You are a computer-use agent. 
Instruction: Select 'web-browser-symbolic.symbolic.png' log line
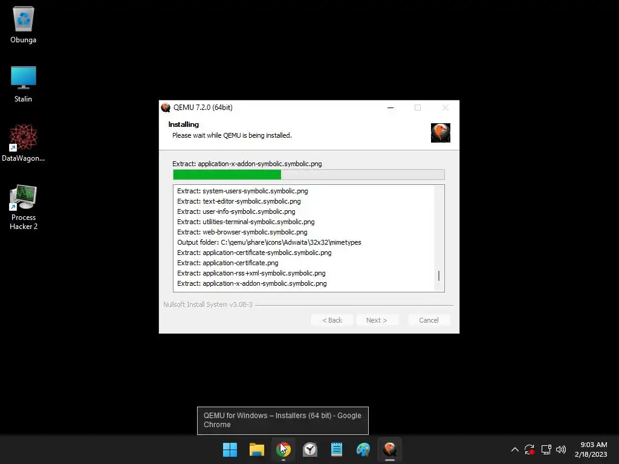click(242, 232)
